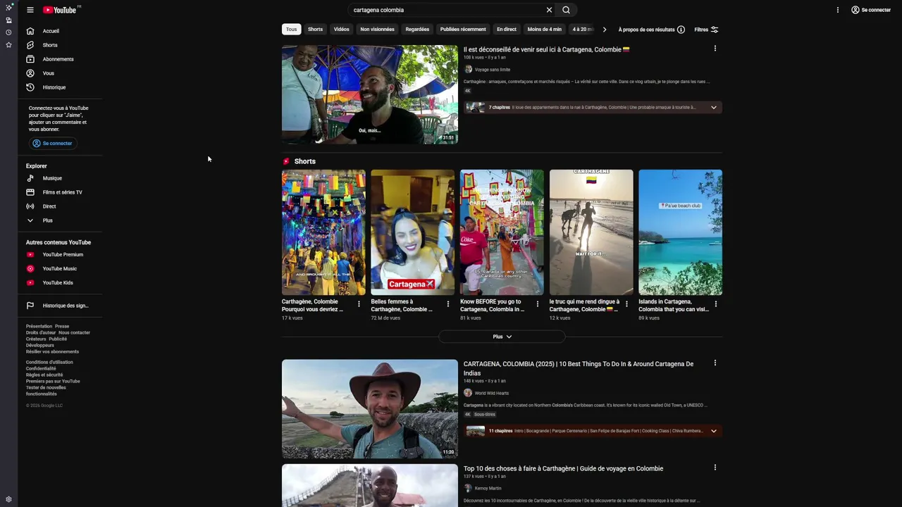Image resolution: width=902 pixels, height=507 pixels.
Task: Show more filter chips with right arrow
Action: (x=604, y=30)
